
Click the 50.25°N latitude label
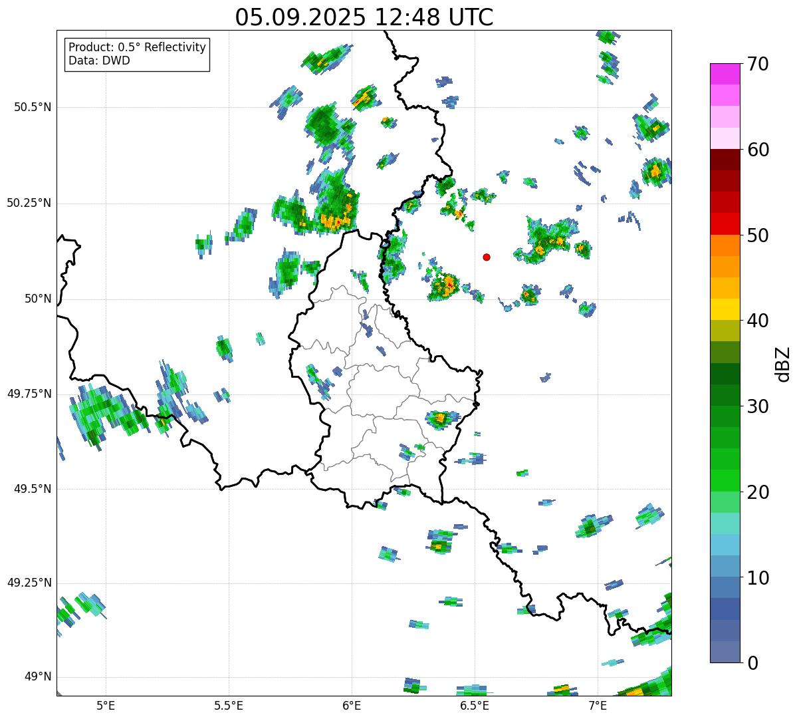click(29, 203)
